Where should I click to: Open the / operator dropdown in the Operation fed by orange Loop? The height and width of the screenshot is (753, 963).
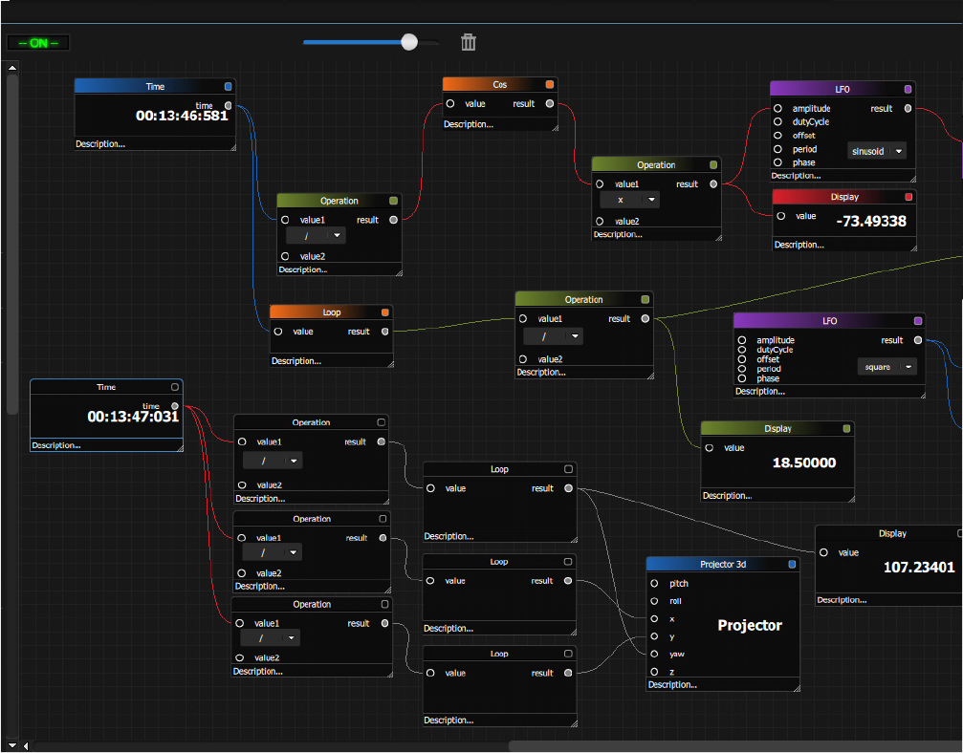coord(553,336)
